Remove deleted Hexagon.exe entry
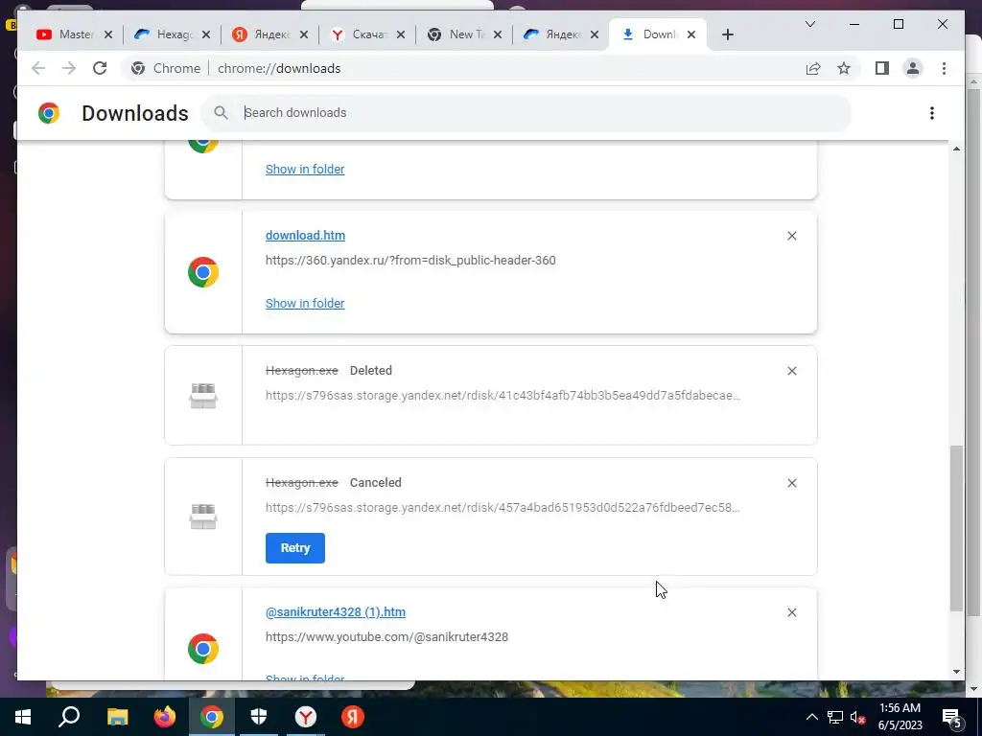982x736 pixels. point(791,371)
